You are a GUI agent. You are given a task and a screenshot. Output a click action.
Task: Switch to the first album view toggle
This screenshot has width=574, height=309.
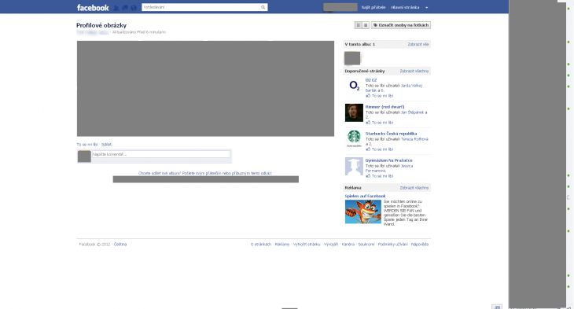[359, 25]
